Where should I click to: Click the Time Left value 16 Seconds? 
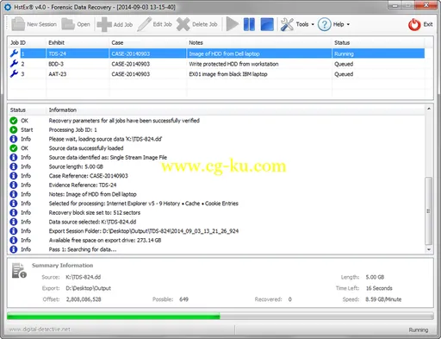click(x=379, y=288)
